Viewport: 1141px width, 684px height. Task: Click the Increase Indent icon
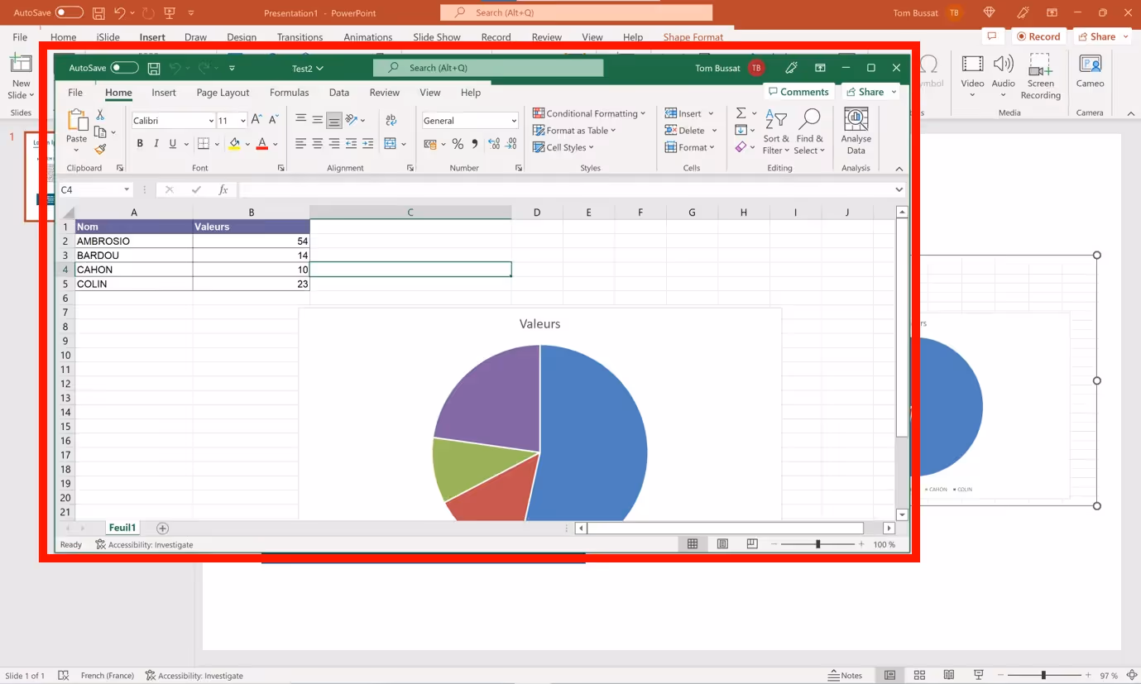click(x=367, y=144)
